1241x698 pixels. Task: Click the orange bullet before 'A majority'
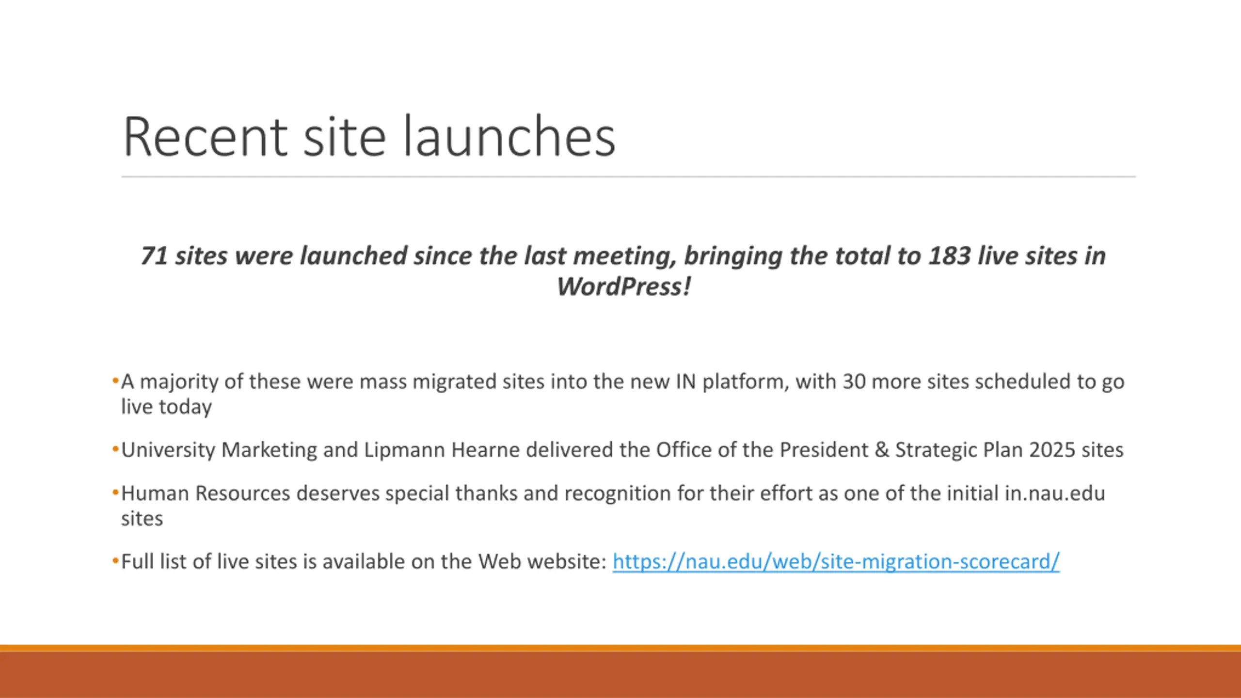(x=115, y=381)
